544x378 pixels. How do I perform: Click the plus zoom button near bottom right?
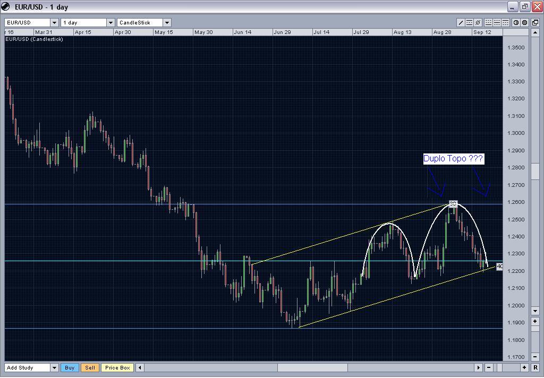pyautogui.click(x=524, y=367)
